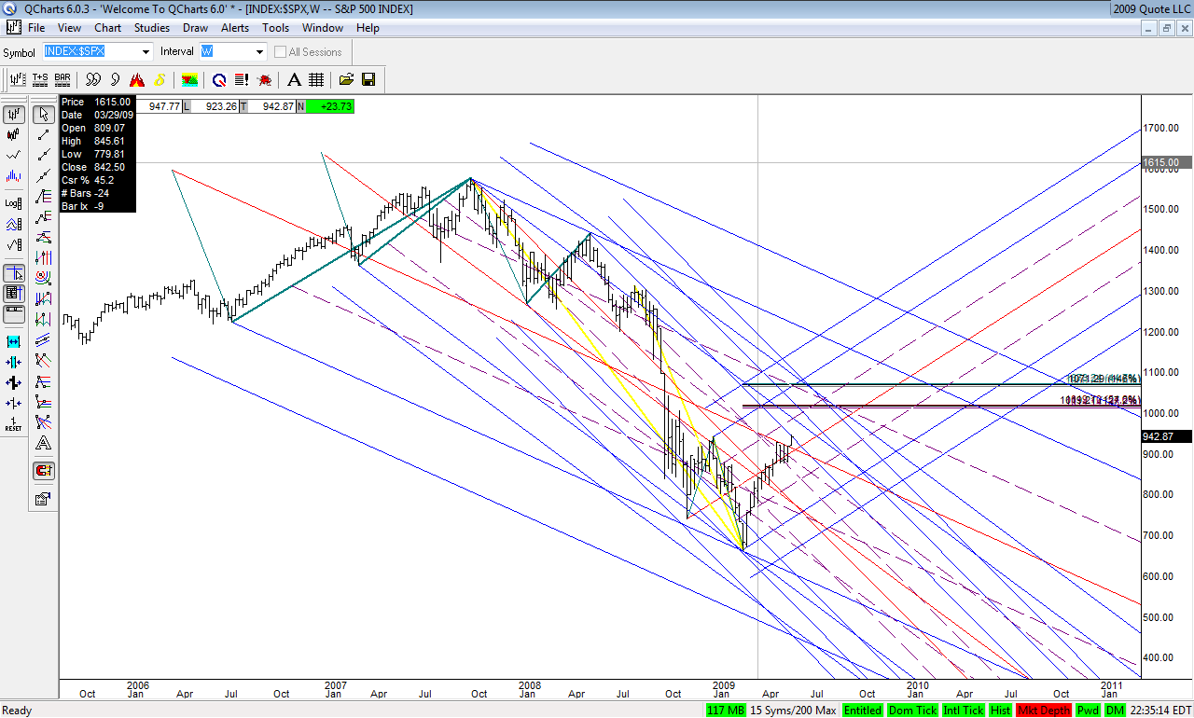Open the Tools menu
Screen dimensions: 1194x718
pos(275,28)
